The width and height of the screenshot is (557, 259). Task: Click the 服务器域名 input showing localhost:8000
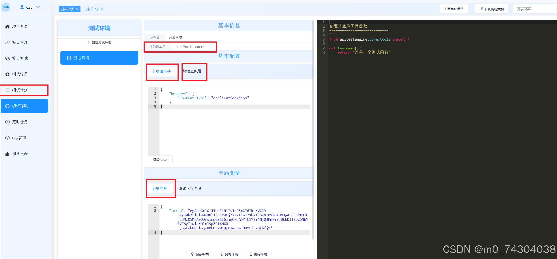tap(193, 47)
